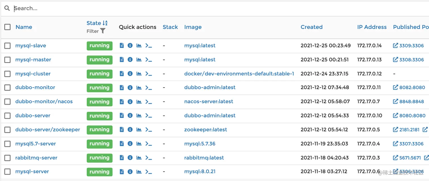Open container stats for dubbo-monitor
The height and width of the screenshot is (181, 429).
point(139,87)
